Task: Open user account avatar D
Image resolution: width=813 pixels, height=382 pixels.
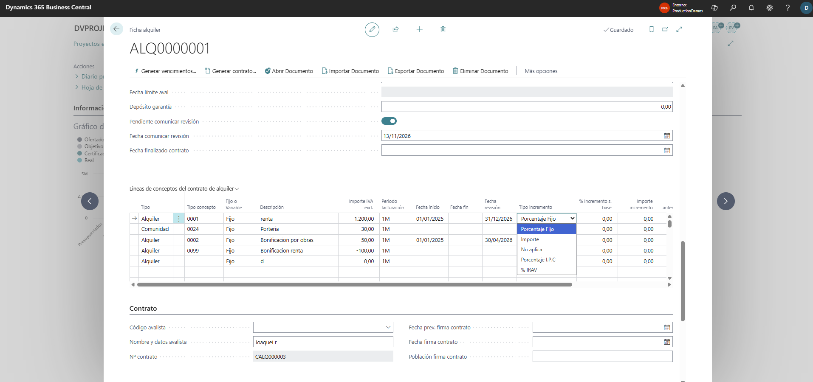Action: point(806,8)
